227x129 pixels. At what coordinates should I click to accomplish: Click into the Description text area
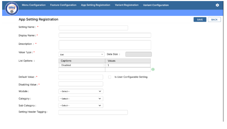(x=105, y=45)
